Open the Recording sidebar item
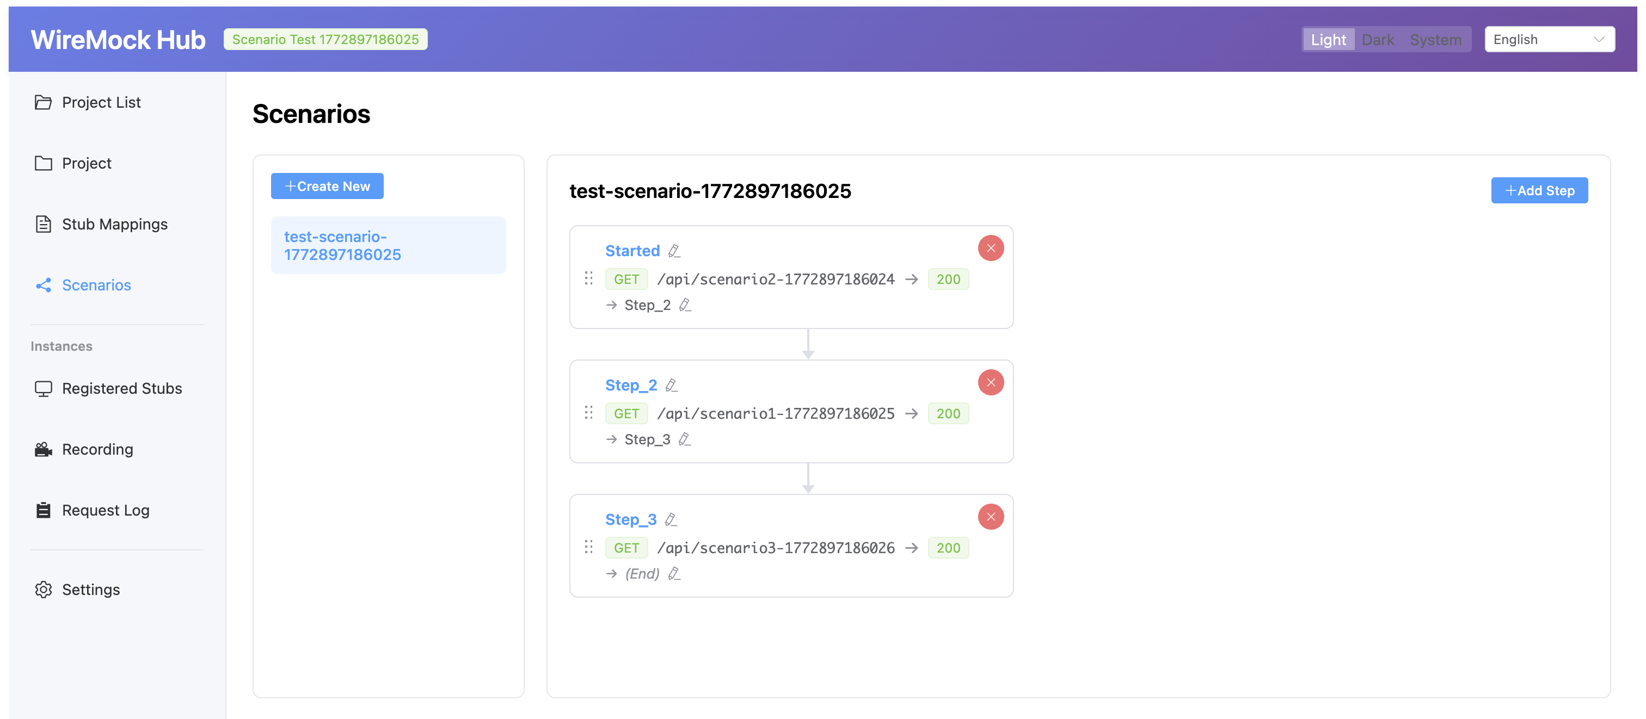The image size is (1646, 719). (97, 450)
